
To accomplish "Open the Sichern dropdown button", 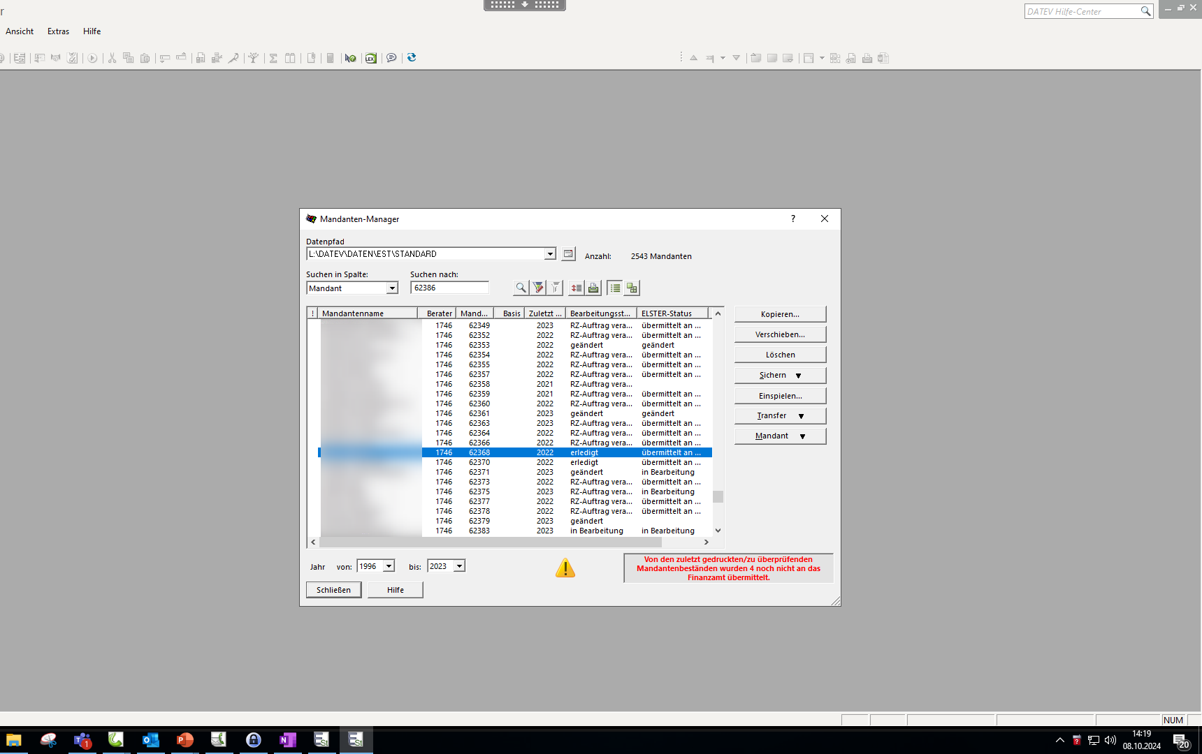I will [x=780, y=376].
